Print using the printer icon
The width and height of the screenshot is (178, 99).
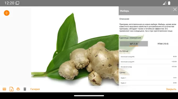click(x=18, y=89)
